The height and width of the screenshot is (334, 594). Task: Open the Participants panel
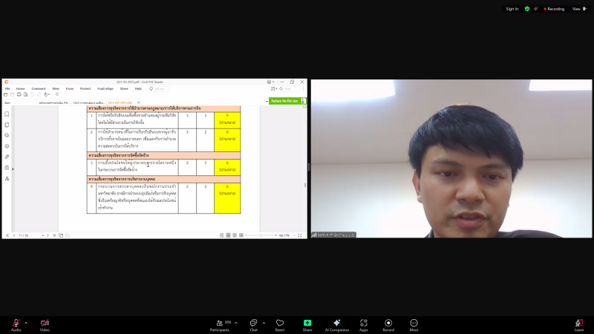click(x=219, y=324)
